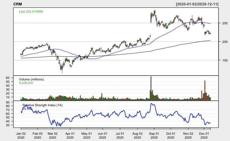
Task: Click the Last 222.419998 price label
Action: 31,11
